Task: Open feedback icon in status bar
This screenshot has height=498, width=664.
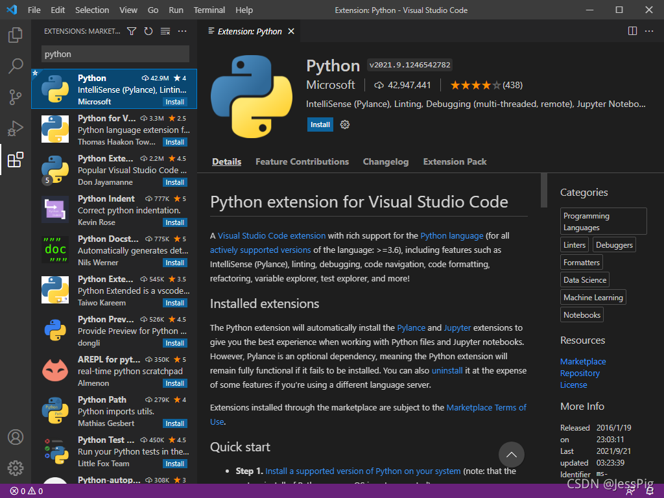Action: pyautogui.click(x=630, y=492)
